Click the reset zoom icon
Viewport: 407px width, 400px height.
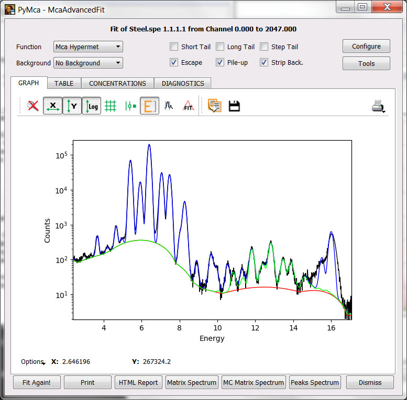click(34, 106)
